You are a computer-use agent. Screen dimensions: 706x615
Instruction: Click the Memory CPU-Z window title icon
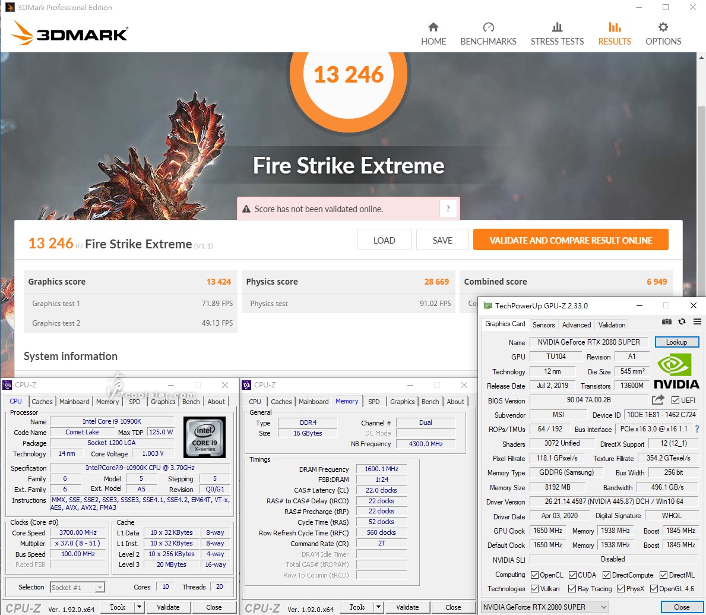246,385
